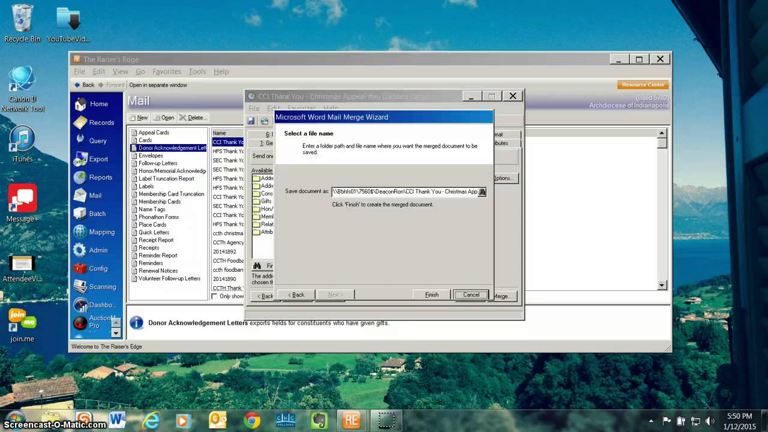Select Membership Cards in the list

pyautogui.click(x=160, y=202)
